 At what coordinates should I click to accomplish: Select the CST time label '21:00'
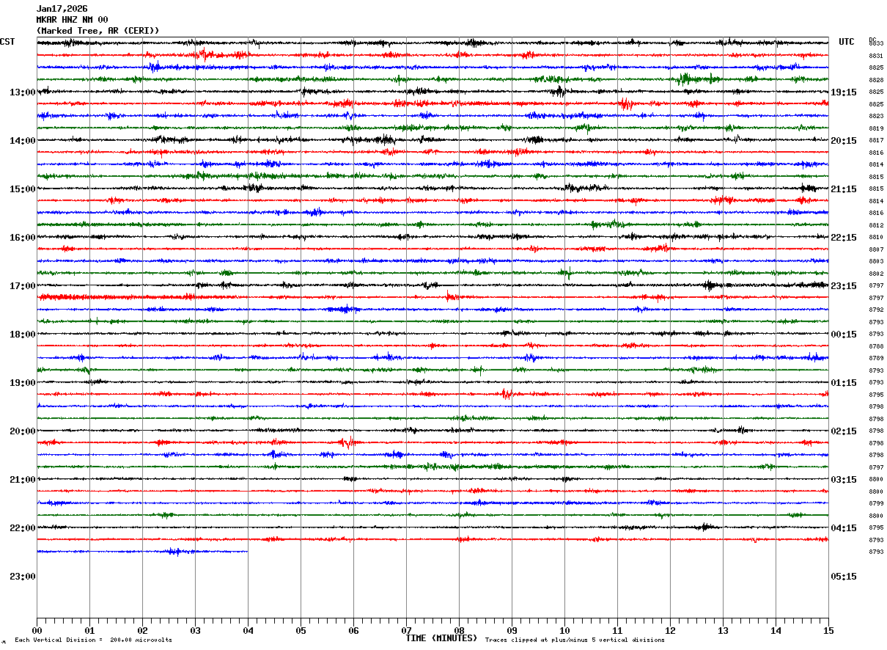[23, 480]
